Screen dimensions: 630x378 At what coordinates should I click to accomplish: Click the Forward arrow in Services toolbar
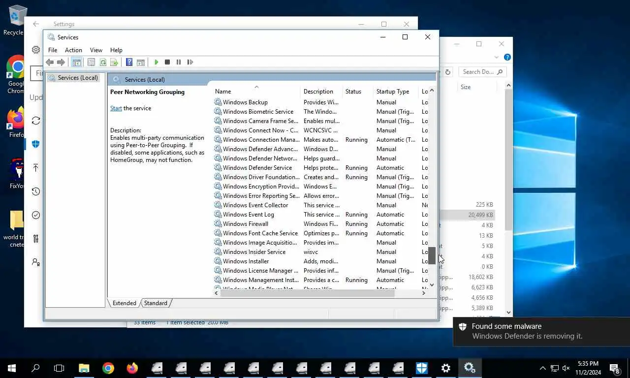click(x=61, y=62)
